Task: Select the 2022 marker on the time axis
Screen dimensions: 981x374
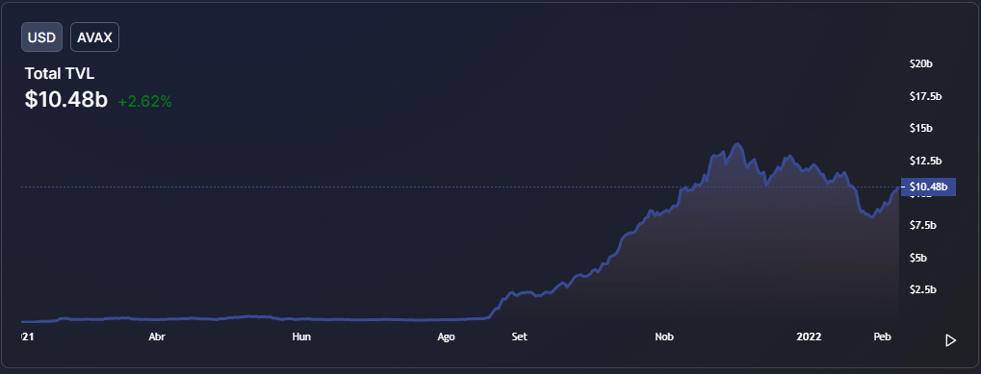Action: tap(809, 337)
